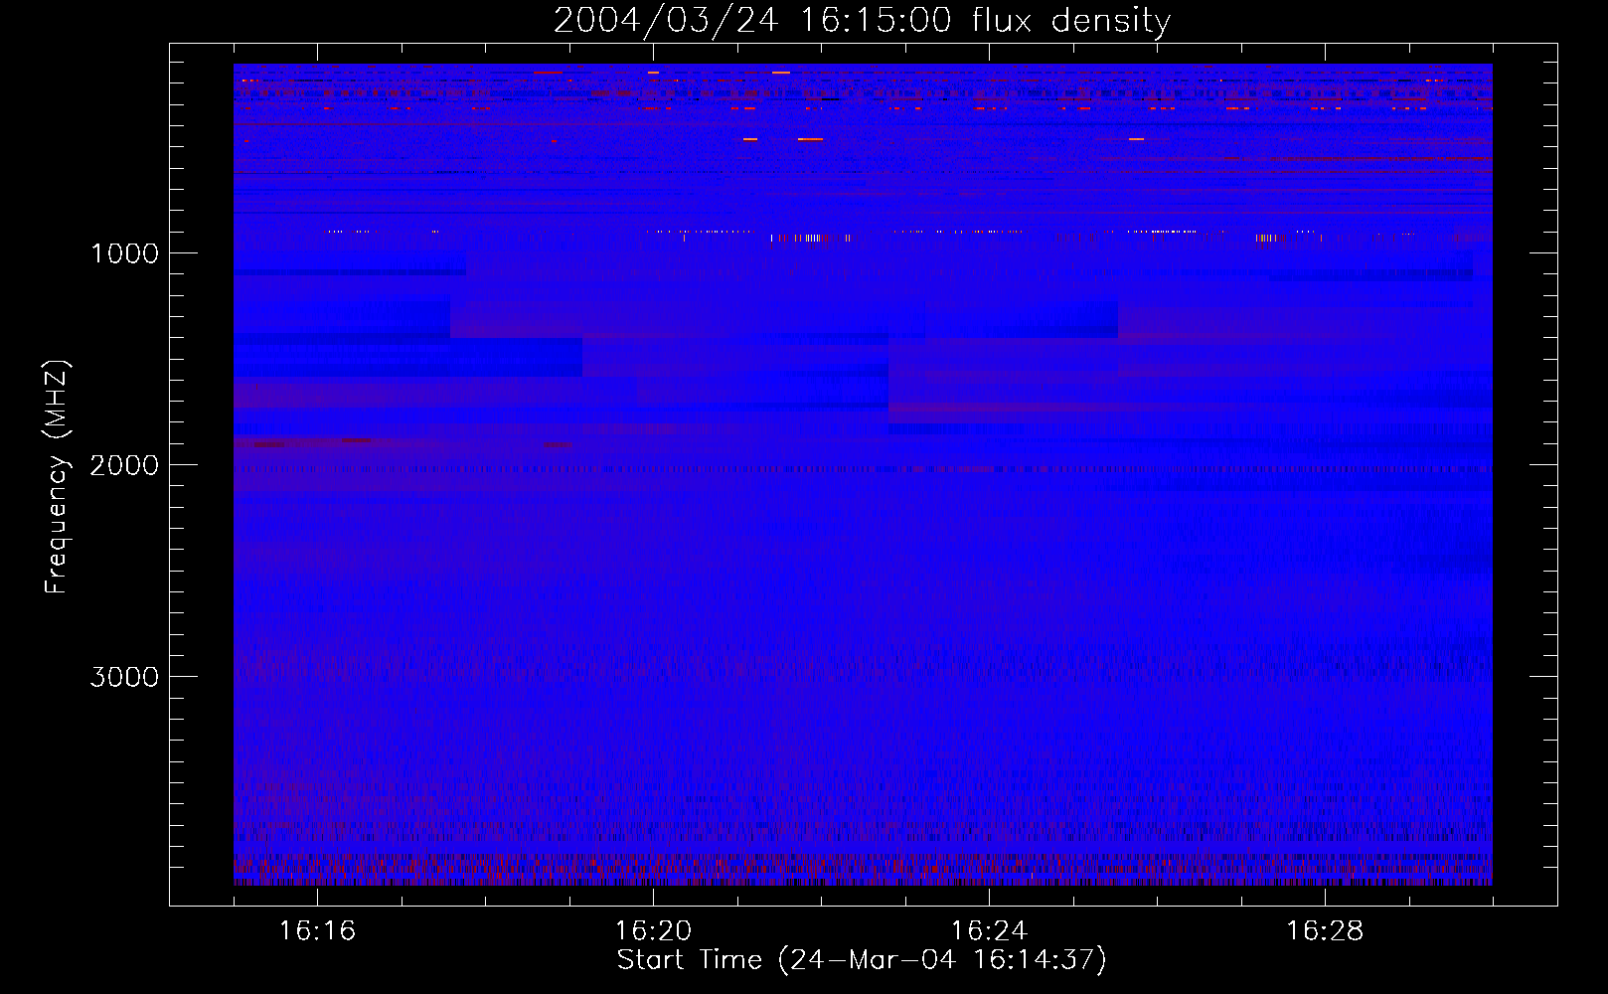
Task: Click the 'Start Time (24-Mar-04 16:14:37)' axis label
Action: 862,960
